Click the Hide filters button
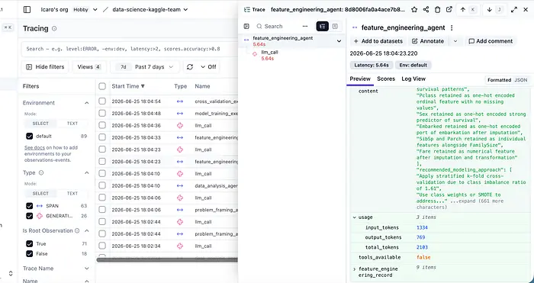The image size is (534, 283). coord(45,67)
